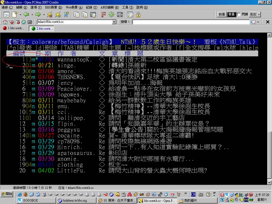Click the add-to-favorites star icon
This screenshot has height=204, width=272.
(x=66, y=15)
